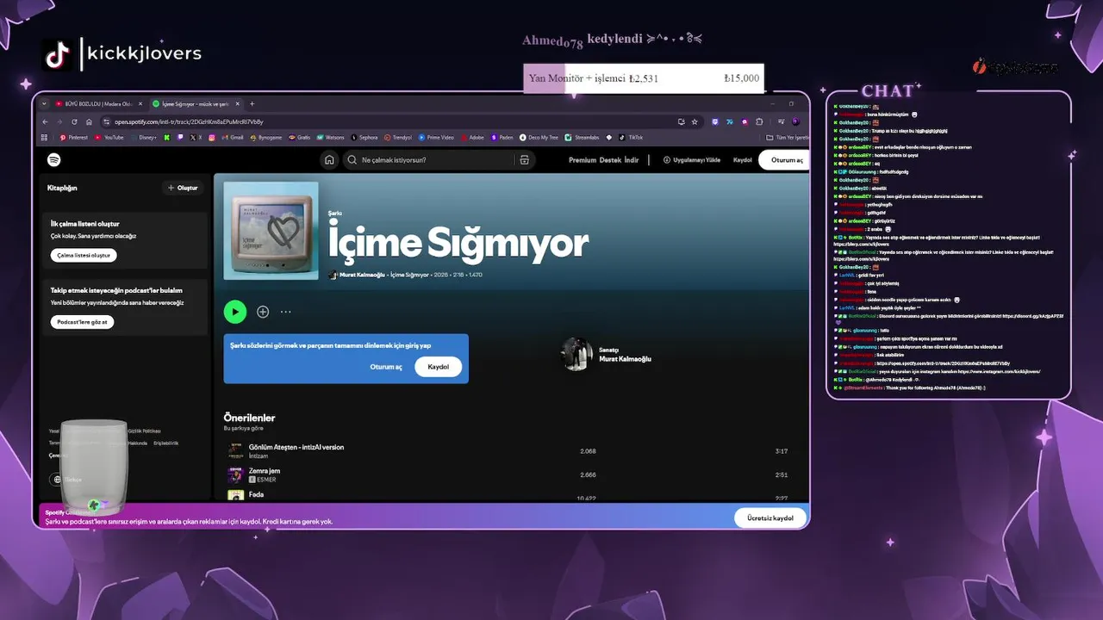The height and width of the screenshot is (620, 1103).
Task: Play the song İçime Sığmıyor
Action: (x=235, y=312)
